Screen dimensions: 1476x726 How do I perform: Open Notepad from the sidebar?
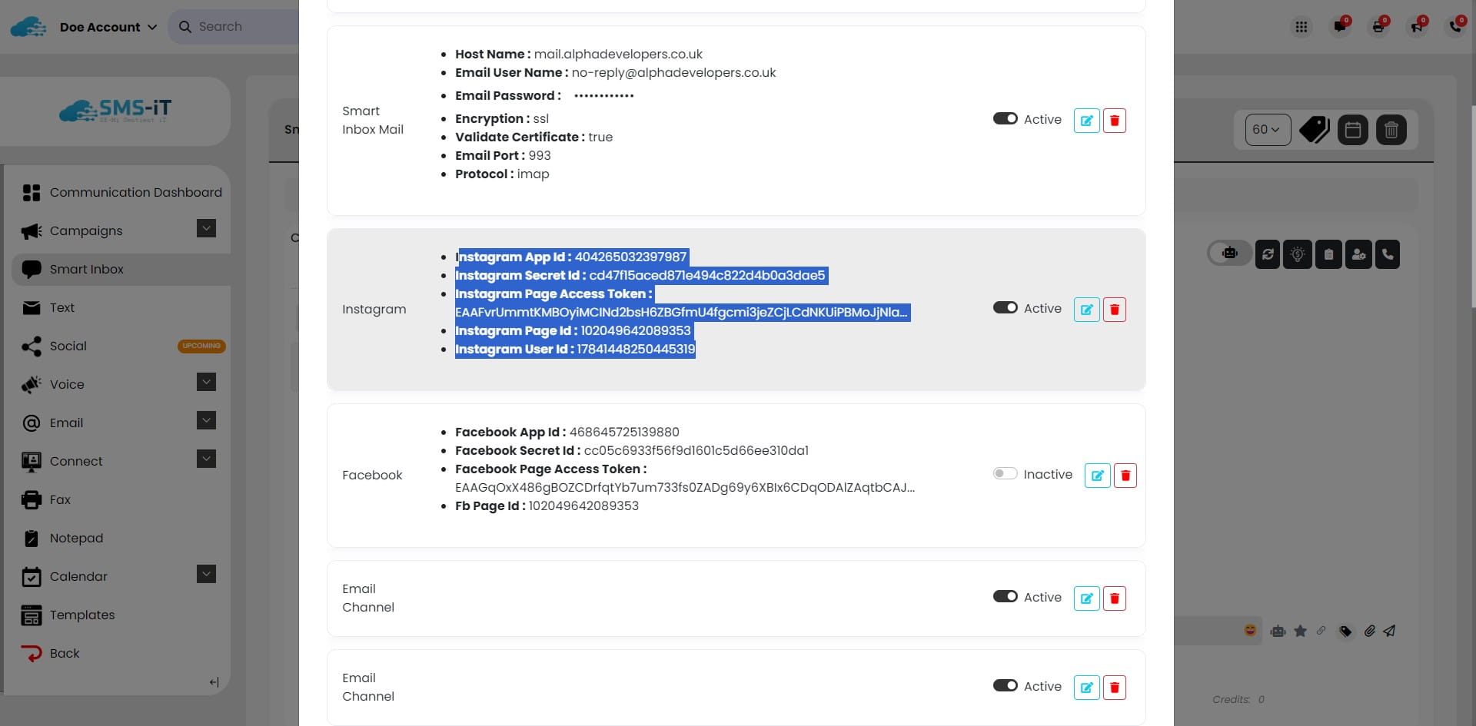click(x=76, y=539)
